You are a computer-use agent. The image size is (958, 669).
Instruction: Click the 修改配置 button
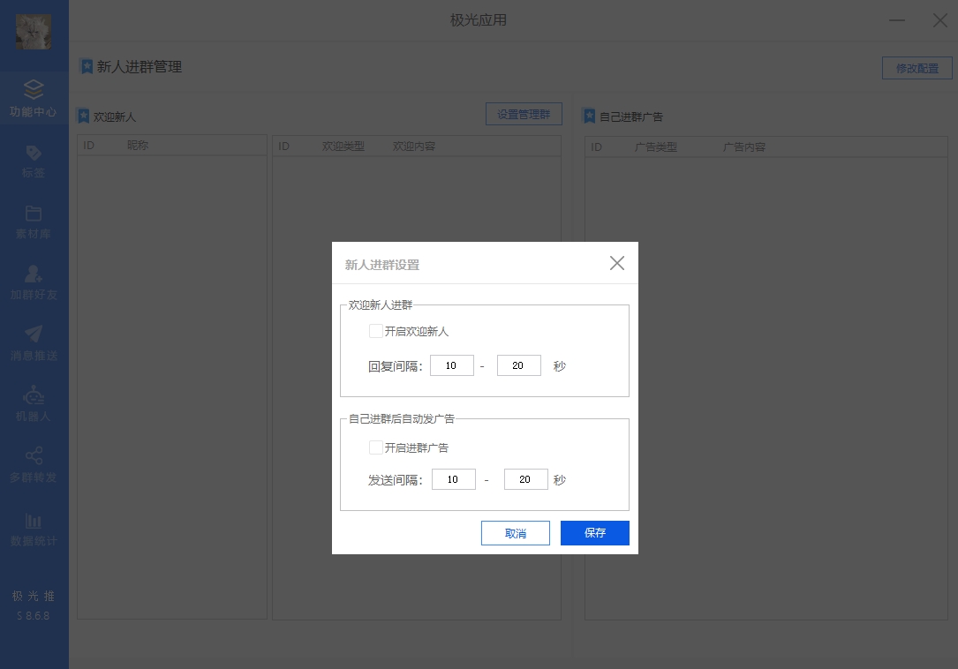[x=917, y=68]
